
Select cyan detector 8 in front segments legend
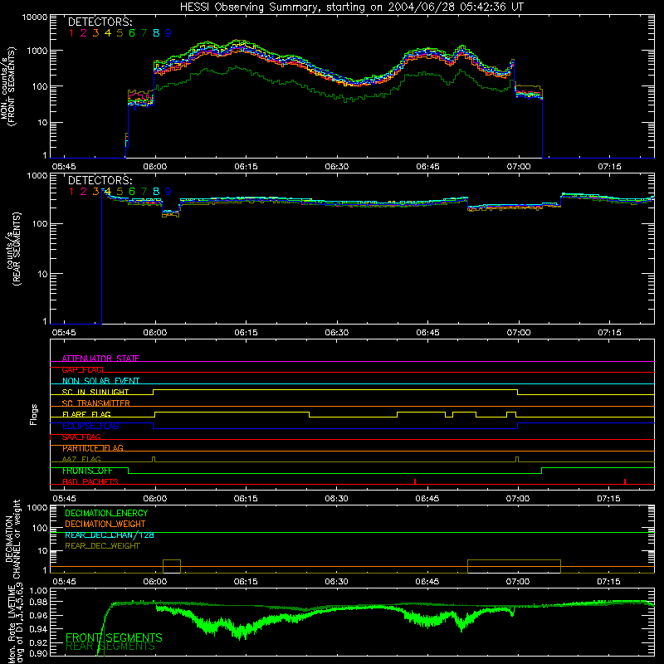156,33
